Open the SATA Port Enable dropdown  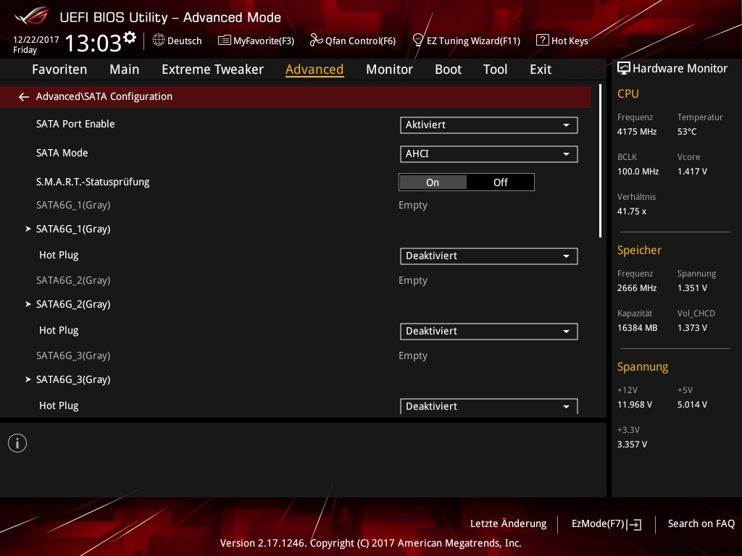click(x=489, y=125)
